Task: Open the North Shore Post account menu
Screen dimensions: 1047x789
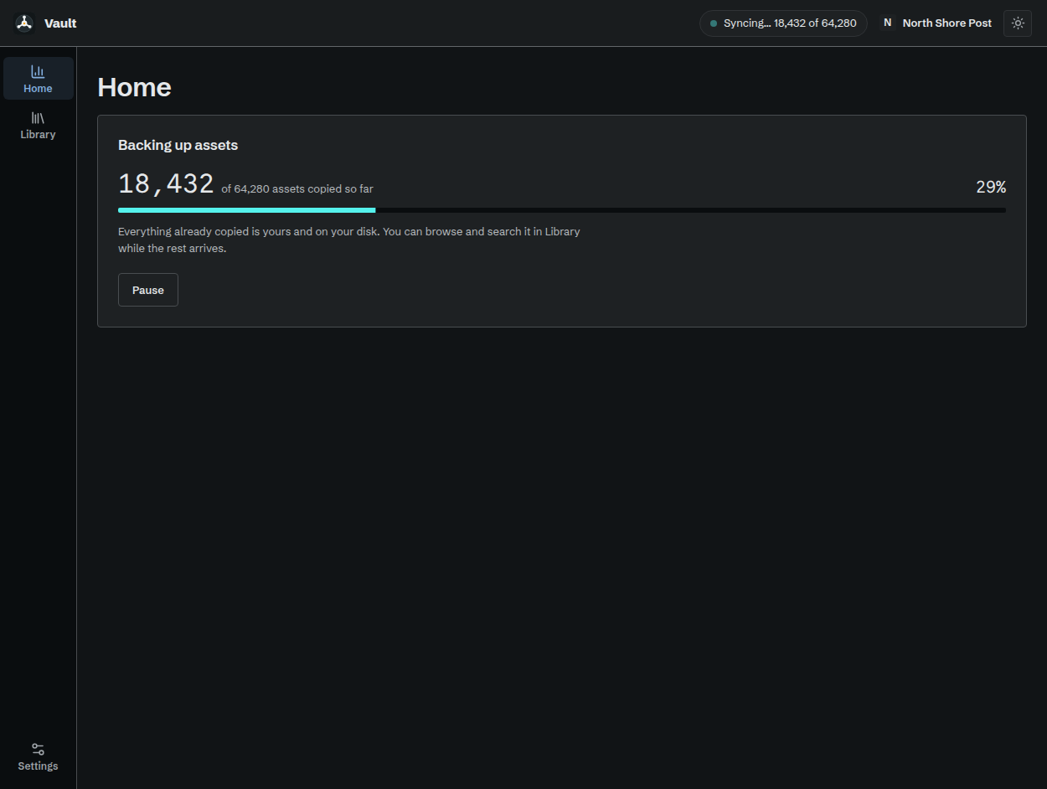Action: pyautogui.click(x=936, y=23)
